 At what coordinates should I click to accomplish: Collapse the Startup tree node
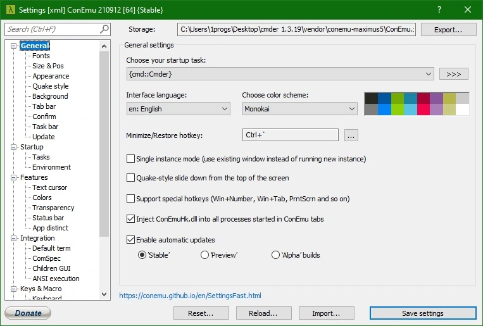click(x=13, y=147)
